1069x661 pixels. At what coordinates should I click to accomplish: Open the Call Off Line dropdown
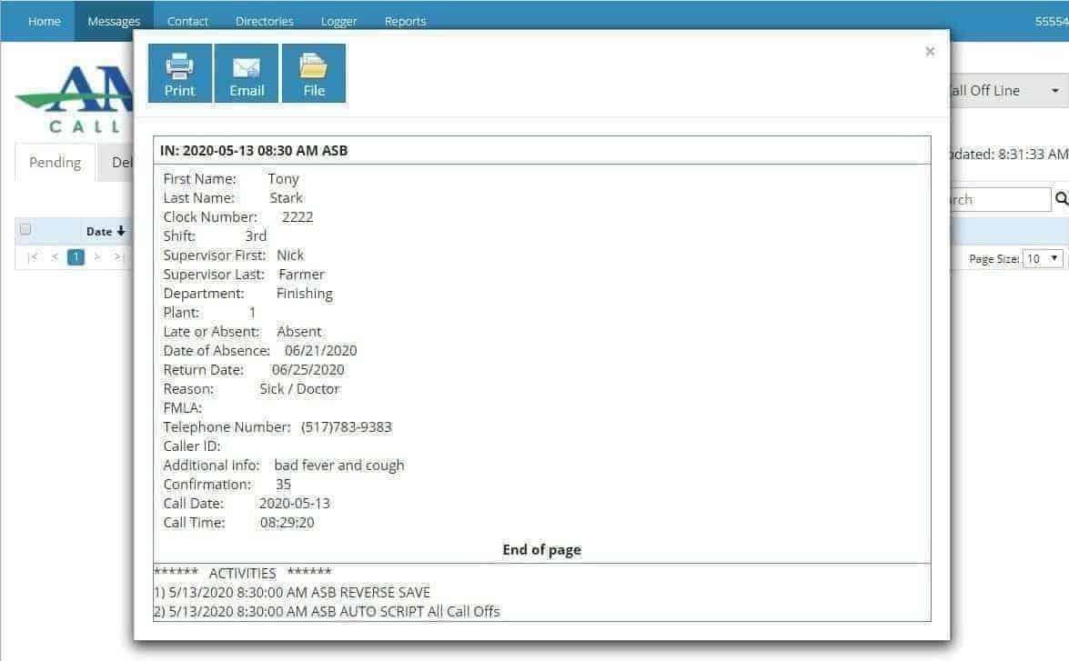coord(1005,91)
